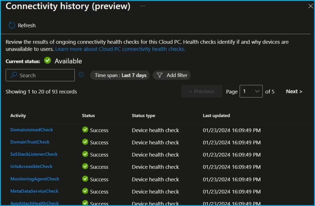Viewport: 315px width, 206px height.
Task: Sort by the Status type column header
Action: (x=143, y=115)
